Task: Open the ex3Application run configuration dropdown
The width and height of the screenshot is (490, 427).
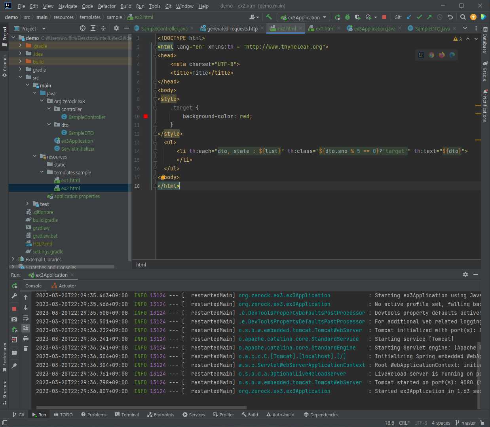Action: click(x=304, y=17)
